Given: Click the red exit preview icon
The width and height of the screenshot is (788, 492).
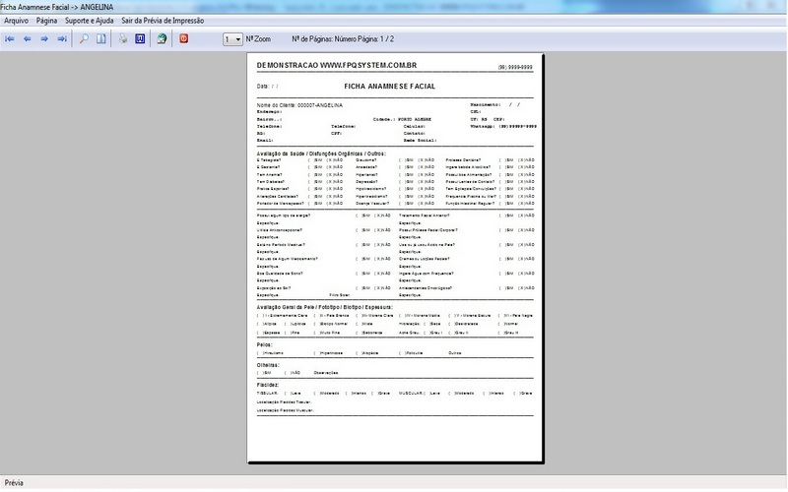Looking at the screenshot, I should (x=184, y=38).
